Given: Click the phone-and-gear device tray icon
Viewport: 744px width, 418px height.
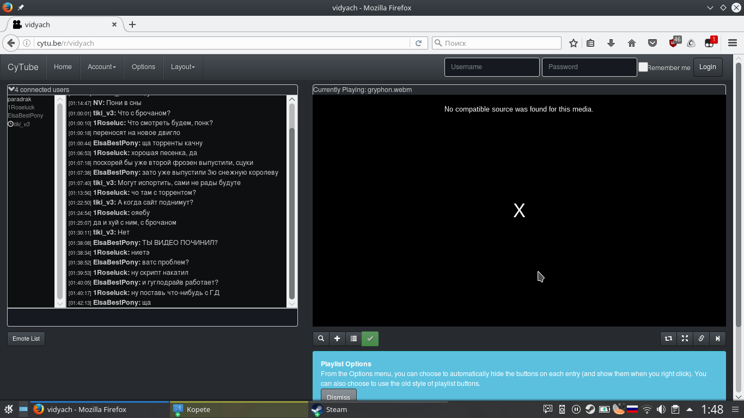Looking at the screenshot, I should coord(562,409).
